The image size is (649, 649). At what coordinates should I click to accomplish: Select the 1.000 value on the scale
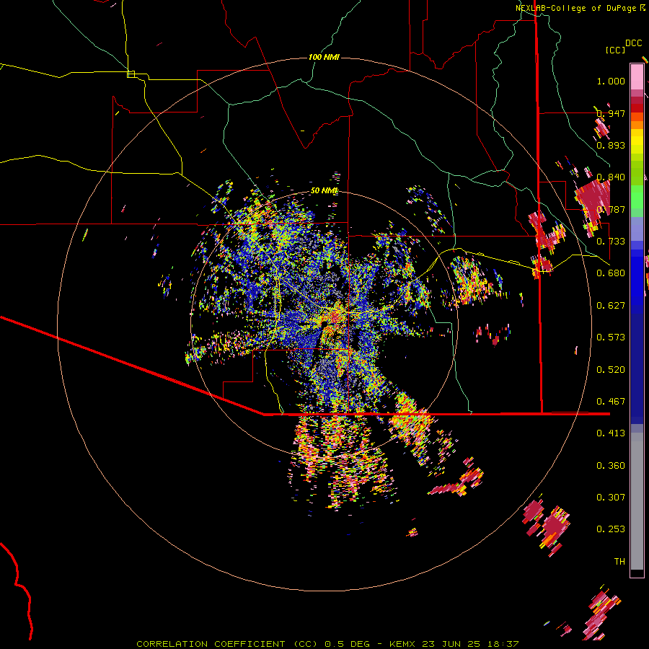point(611,81)
